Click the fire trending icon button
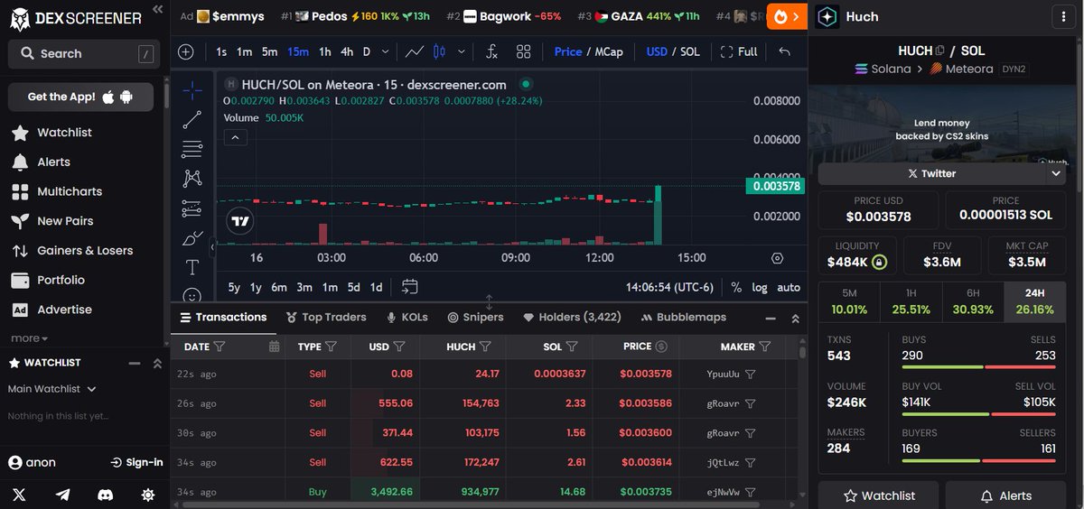 click(x=787, y=16)
